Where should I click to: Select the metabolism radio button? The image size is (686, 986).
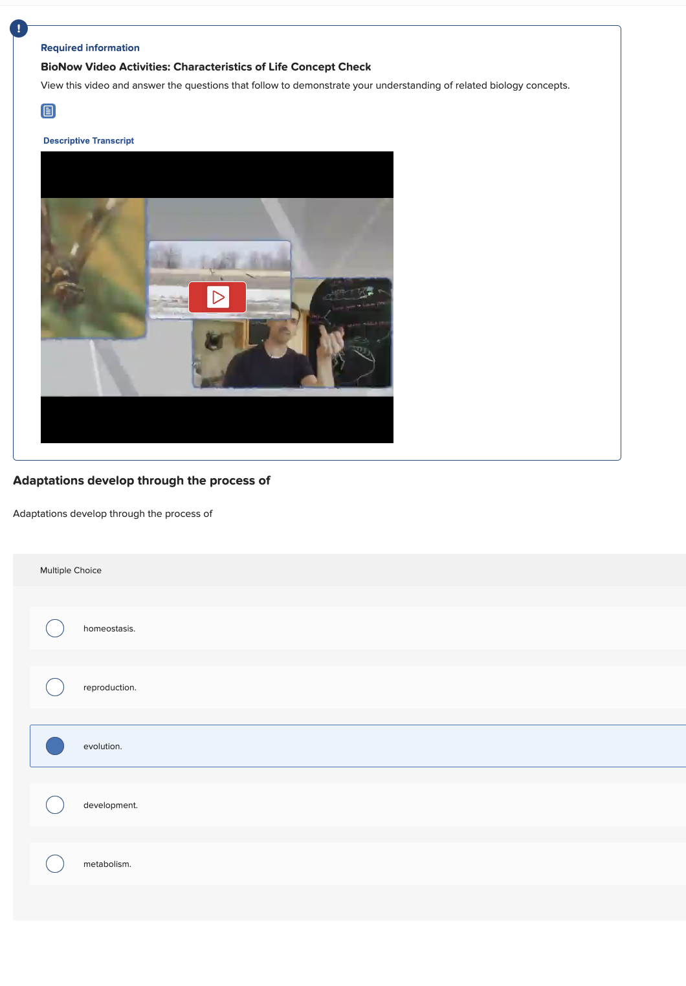(x=55, y=864)
